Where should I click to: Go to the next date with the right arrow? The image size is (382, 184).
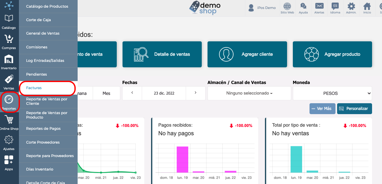[x=195, y=93]
